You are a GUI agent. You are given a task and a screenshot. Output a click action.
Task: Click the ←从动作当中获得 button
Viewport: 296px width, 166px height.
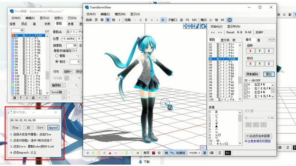tap(258, 136)
